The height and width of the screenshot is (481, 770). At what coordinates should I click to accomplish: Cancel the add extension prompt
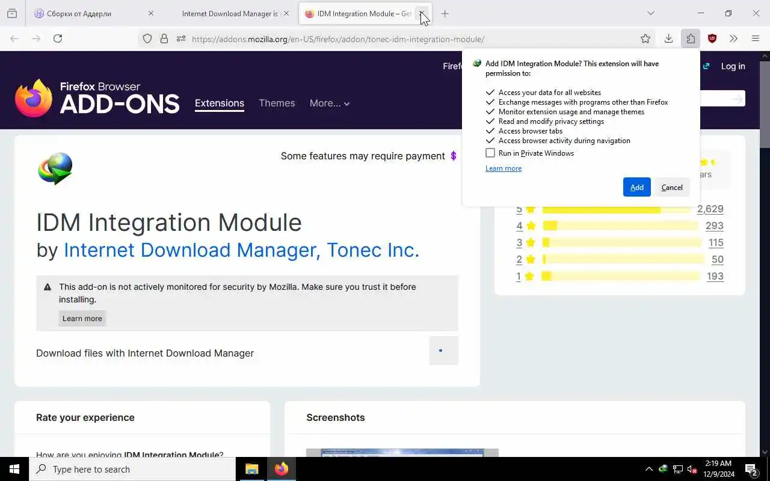[672, 188]
